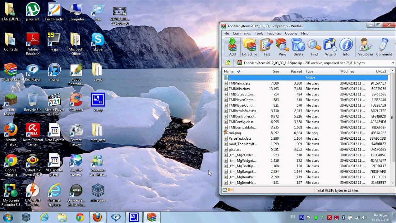Click the Windows Start button
The height and width of the screenshot is (223, 396).
pyautogui.click(x=8, y=217)
